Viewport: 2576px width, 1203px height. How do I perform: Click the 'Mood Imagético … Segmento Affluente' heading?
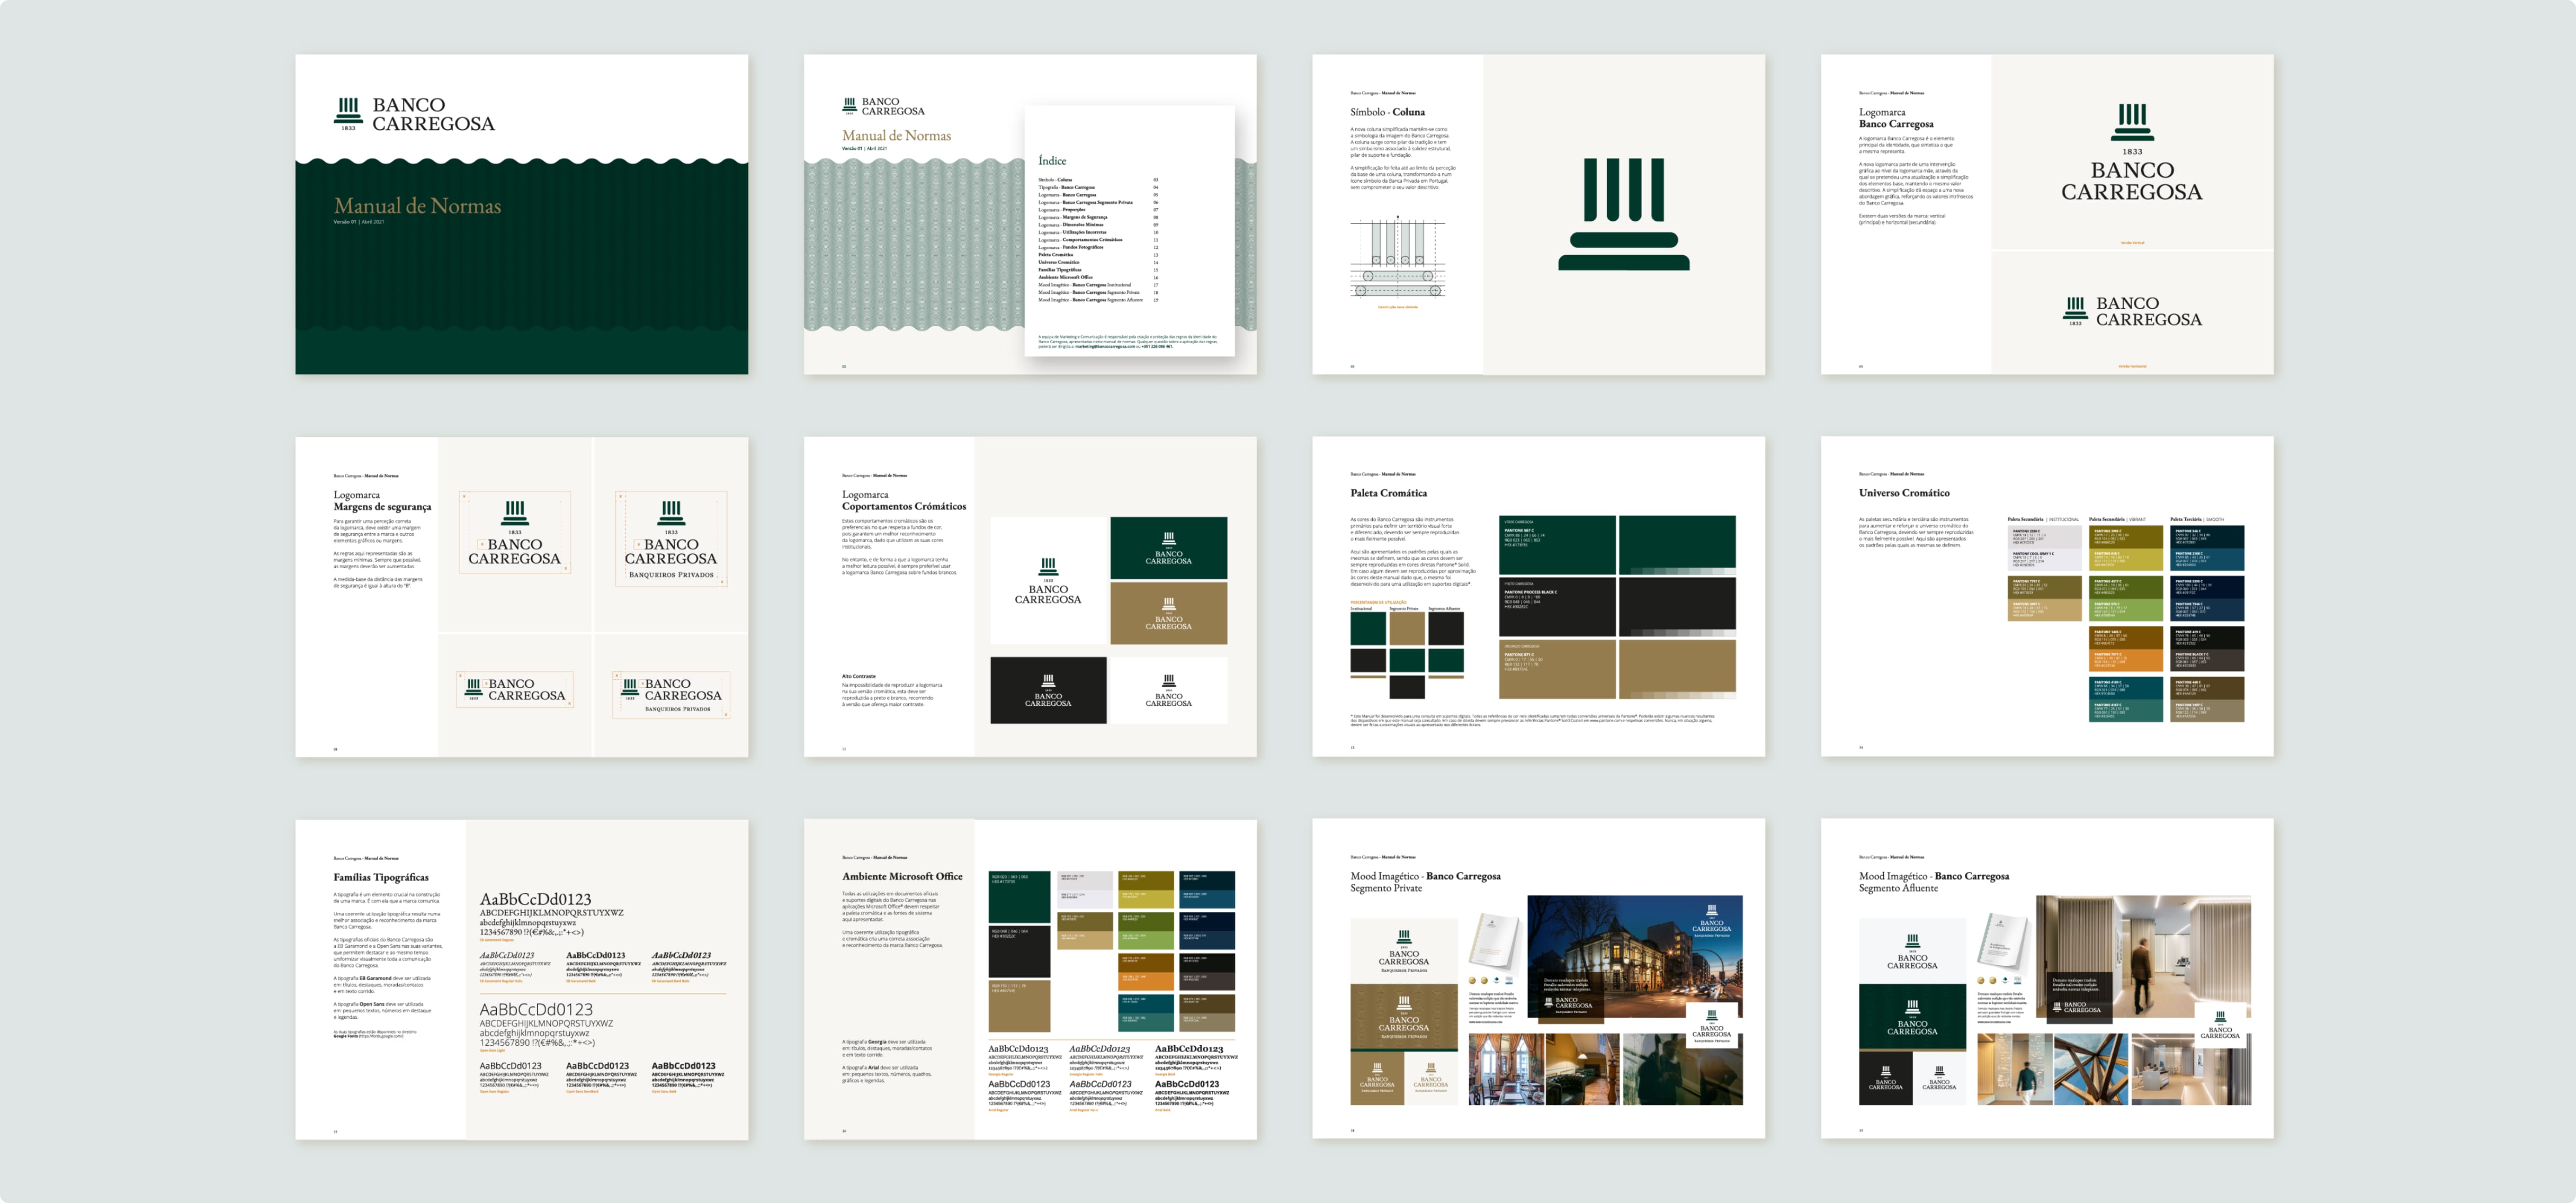[x=1934, y=882]
